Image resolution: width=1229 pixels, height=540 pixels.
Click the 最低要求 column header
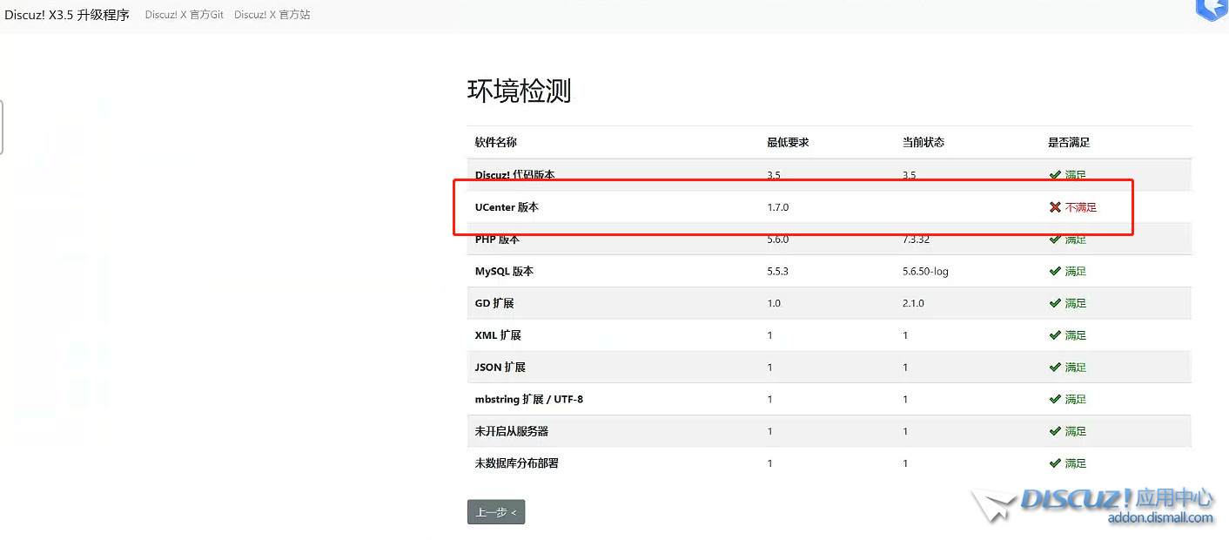click(788, 142)
